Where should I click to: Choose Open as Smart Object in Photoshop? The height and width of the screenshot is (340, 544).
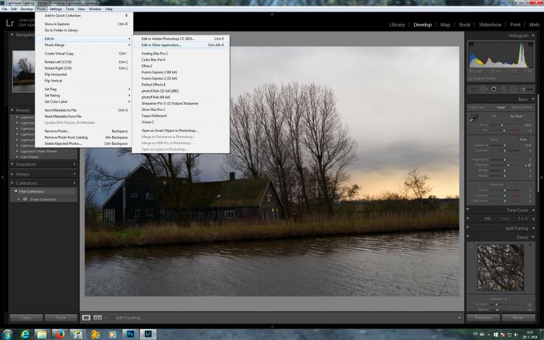pyautogui.click(x=180, y=131)
